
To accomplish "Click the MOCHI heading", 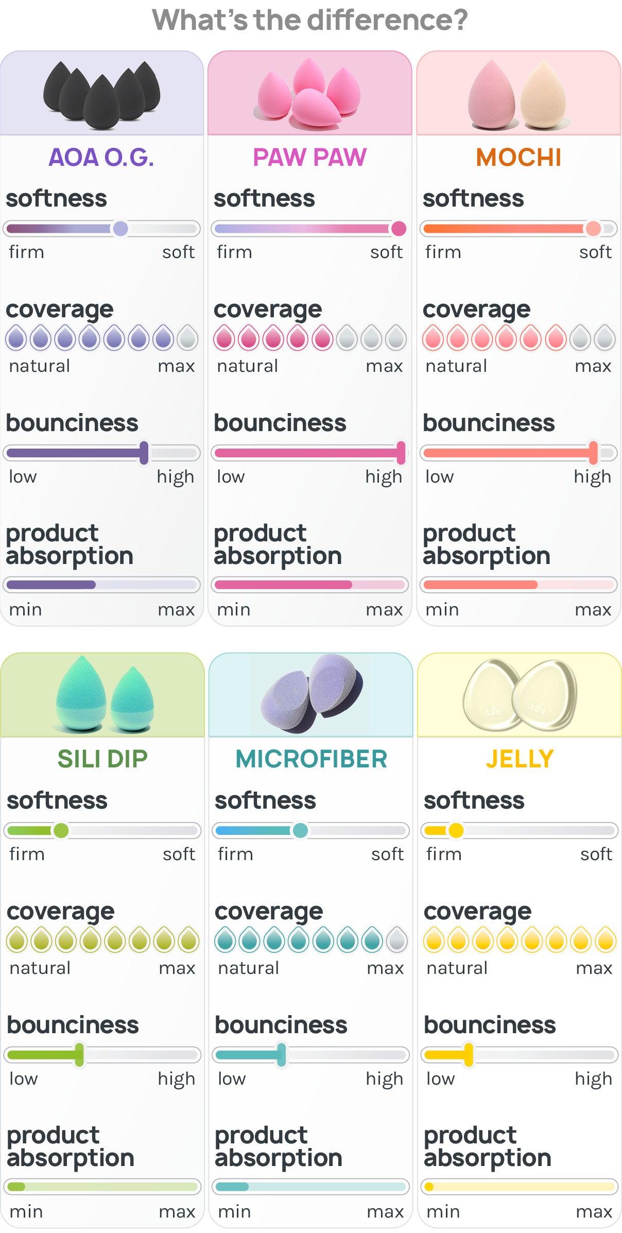I will 519,157.
